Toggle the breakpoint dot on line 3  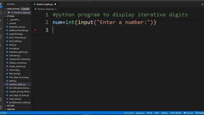point(35,30)
